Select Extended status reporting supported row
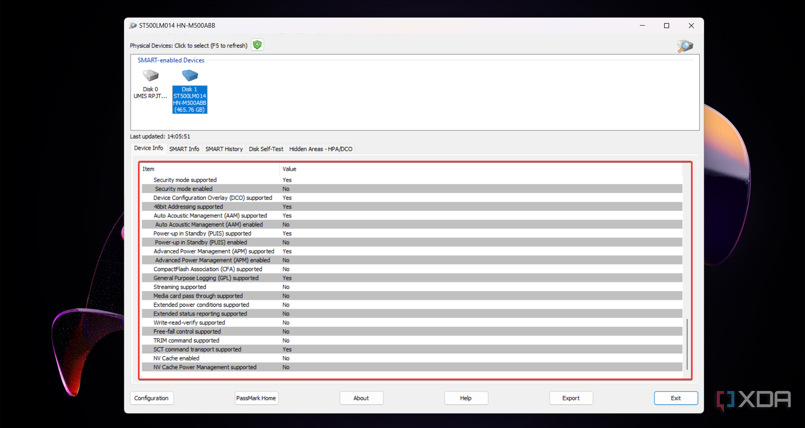 412,314
